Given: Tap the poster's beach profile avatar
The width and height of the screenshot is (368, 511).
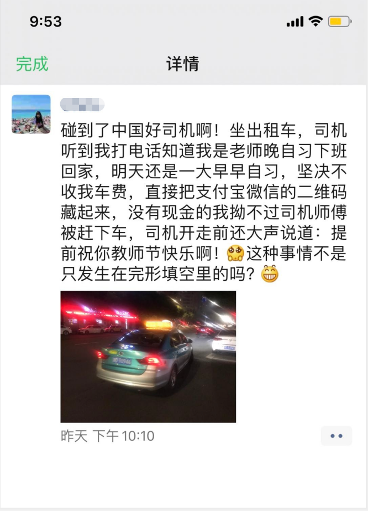Looking at the screenshot, I should click(31, 114).
